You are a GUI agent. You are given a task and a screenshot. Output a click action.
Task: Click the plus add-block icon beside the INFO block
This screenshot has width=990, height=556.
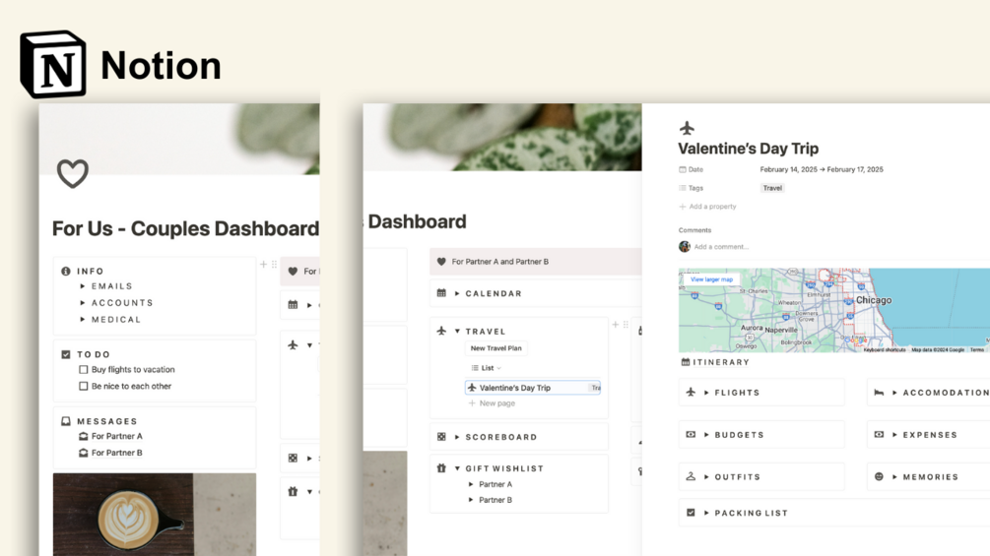[263, 264]
